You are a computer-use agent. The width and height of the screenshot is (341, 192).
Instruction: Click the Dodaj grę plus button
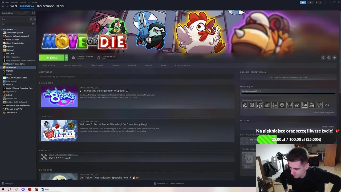(3, 183)
